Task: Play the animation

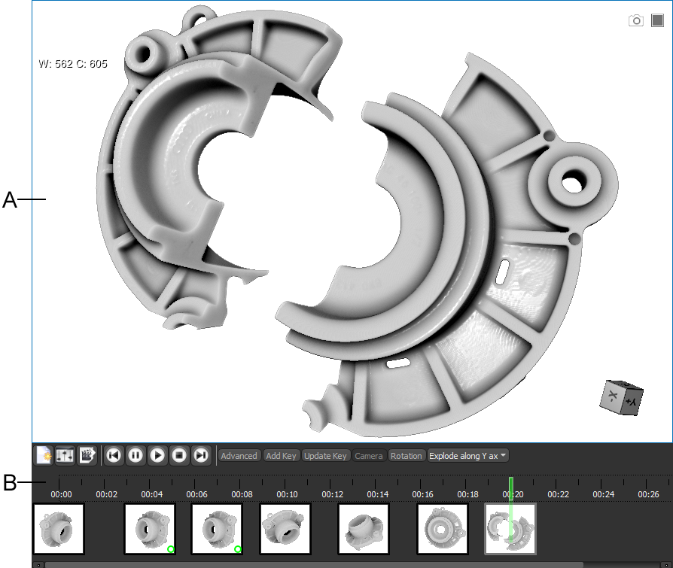Action: point(157,455)
